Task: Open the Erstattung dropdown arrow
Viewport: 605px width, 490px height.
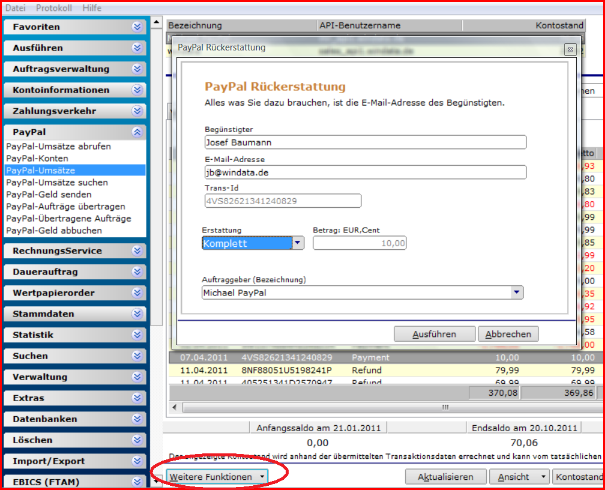Action: 298,243
